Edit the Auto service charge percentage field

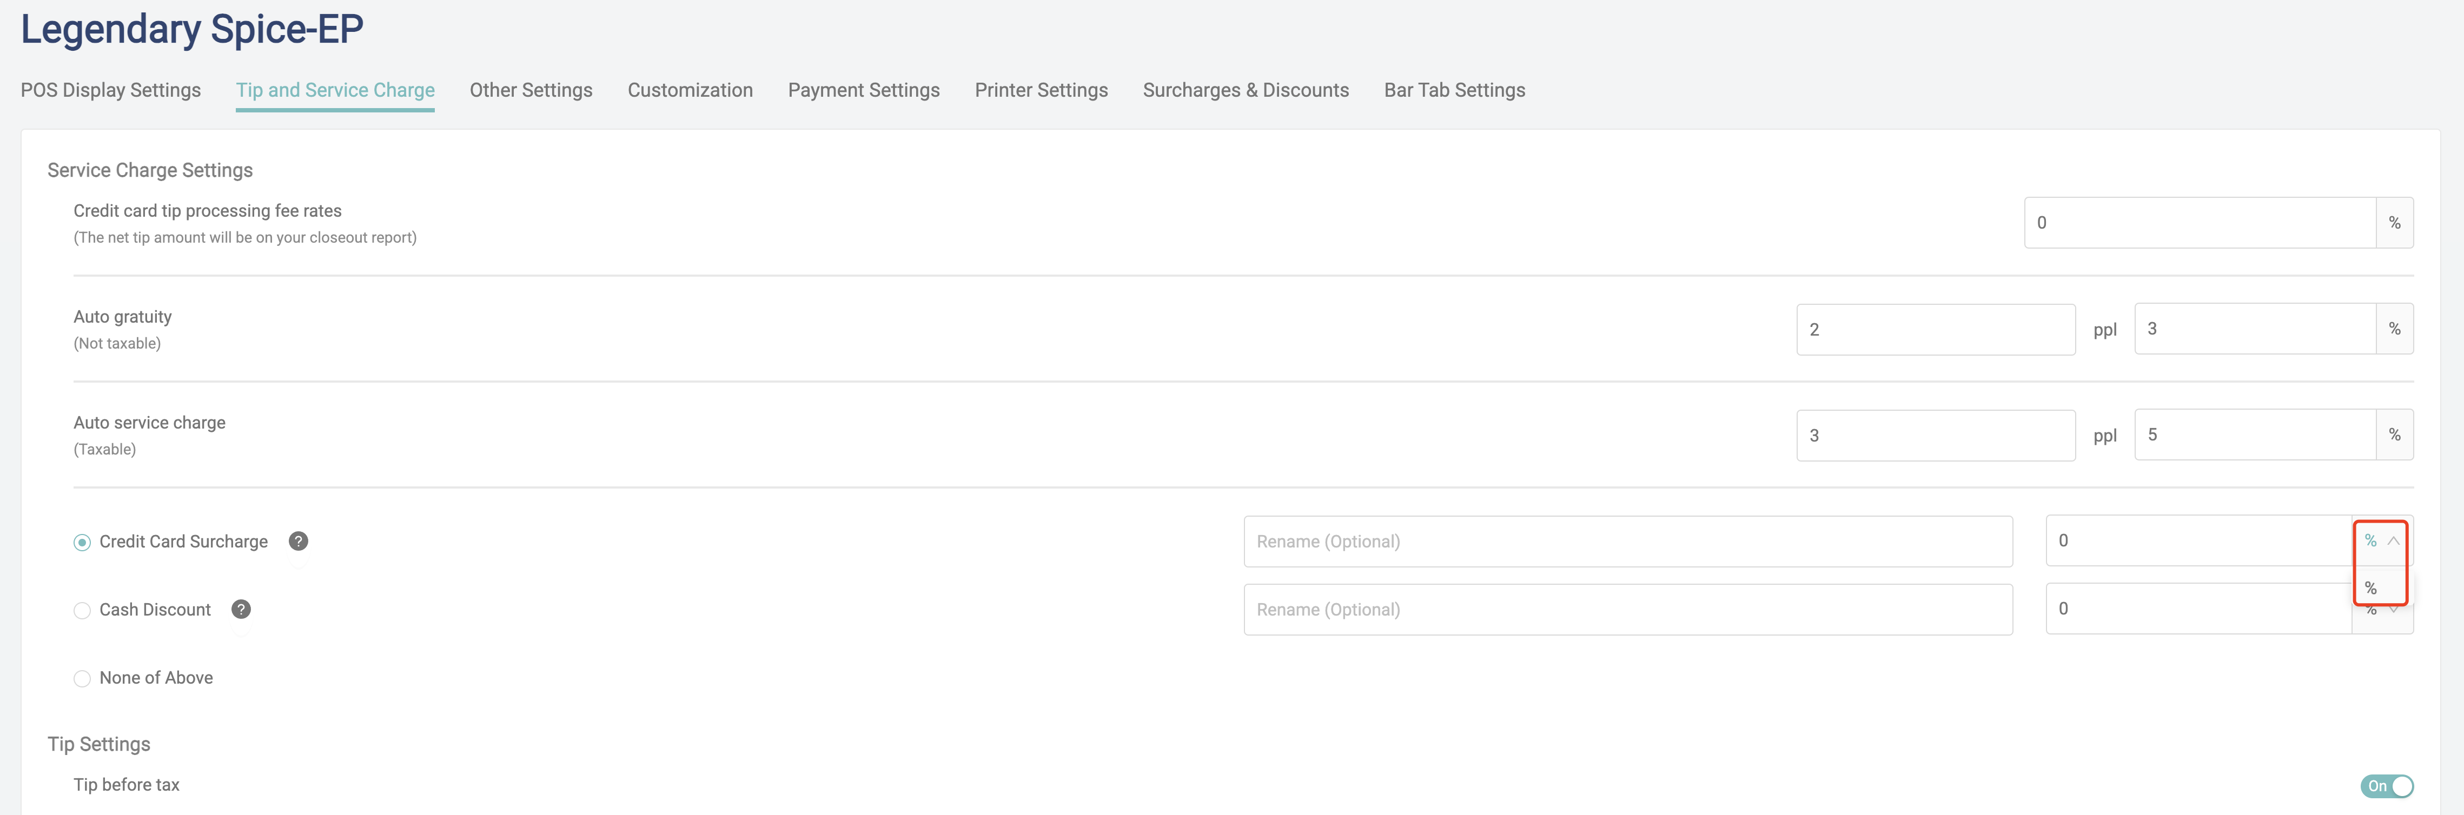click(x=2255, y=435)
